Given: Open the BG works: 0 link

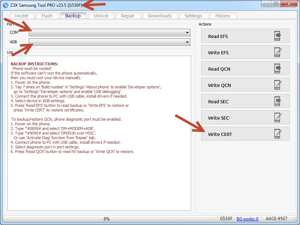Looking at the screenshot, I should pos(247,219).
